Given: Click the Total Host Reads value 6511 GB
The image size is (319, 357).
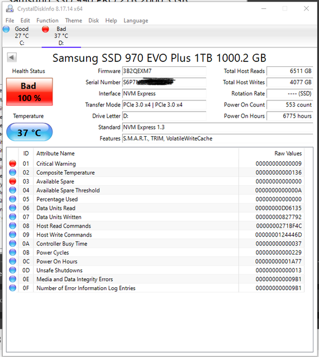Looking at the screenshot, I should 290,71.
